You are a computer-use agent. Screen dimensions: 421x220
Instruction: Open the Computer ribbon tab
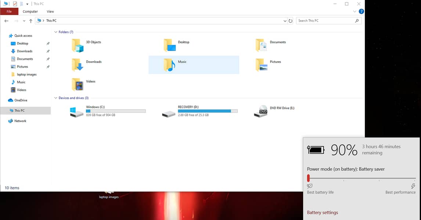coord(30,12)
